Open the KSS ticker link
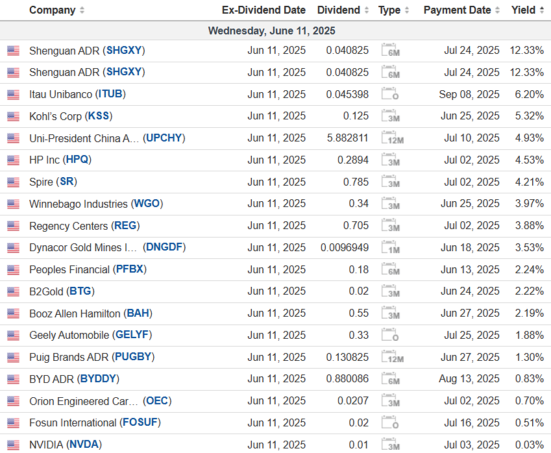Viewport: 551px width, 453px height. [99, 116]
